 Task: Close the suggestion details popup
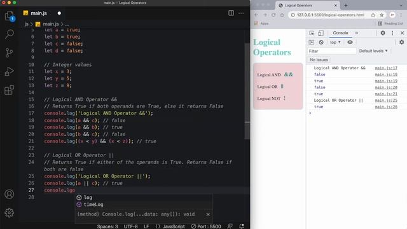208,214
